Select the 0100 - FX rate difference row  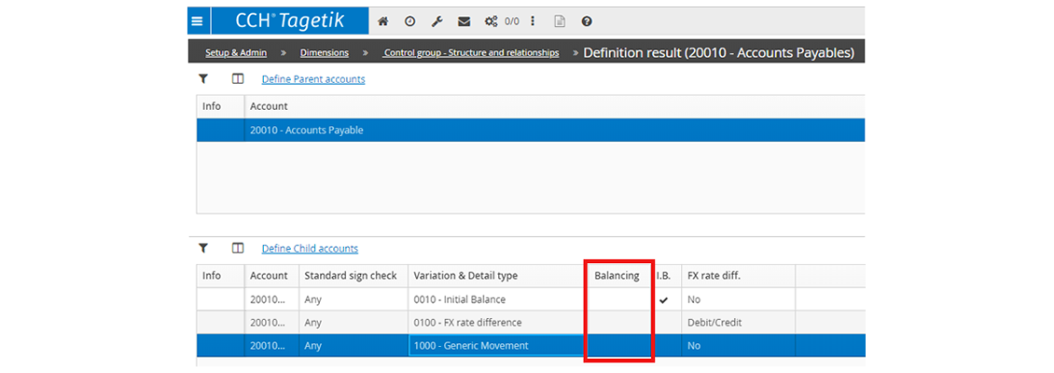click(467, 323)
